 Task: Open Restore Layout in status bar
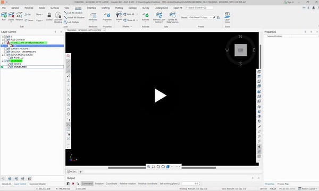pyautogui.click(x=308, y=189)
